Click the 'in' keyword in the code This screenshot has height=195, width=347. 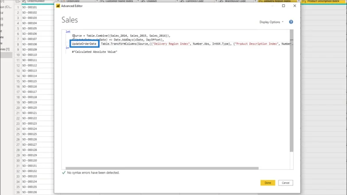pos(67,48)
